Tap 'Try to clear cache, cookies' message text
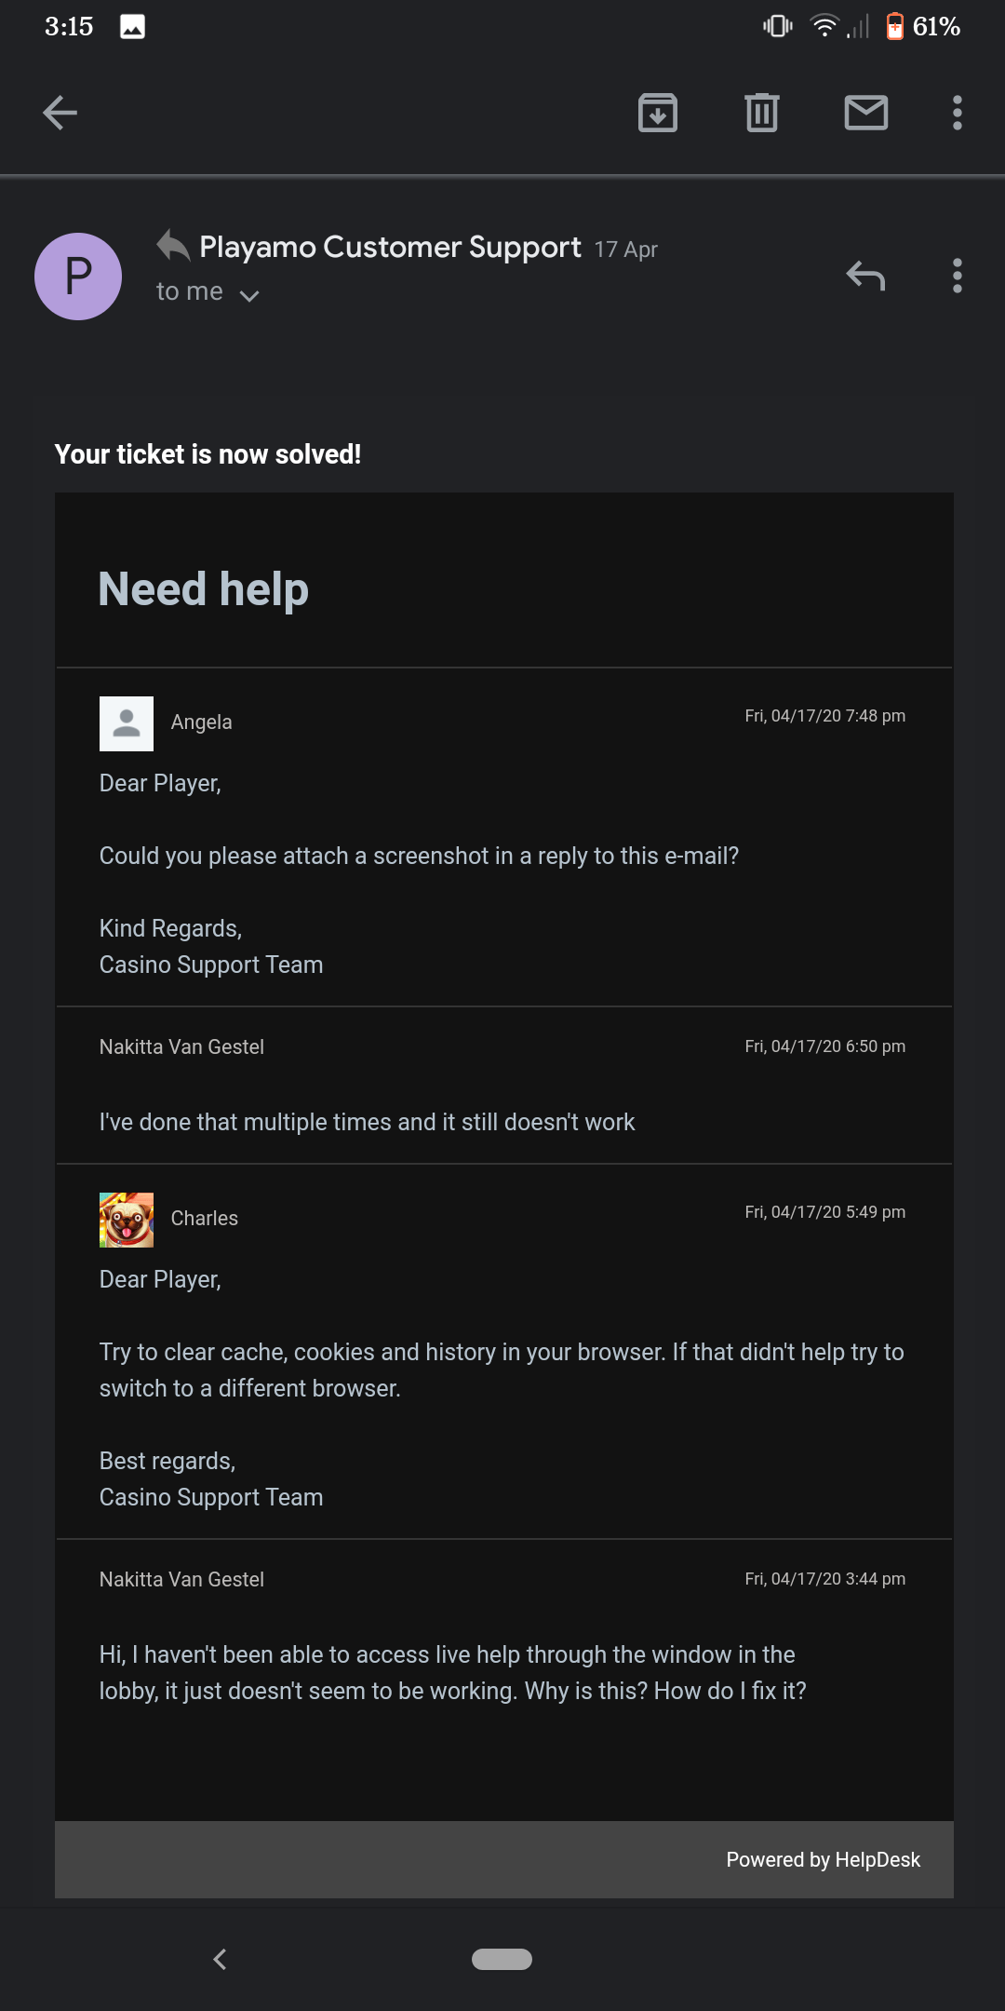Screen dimensions: 1005x2011 pos(502,1370)
